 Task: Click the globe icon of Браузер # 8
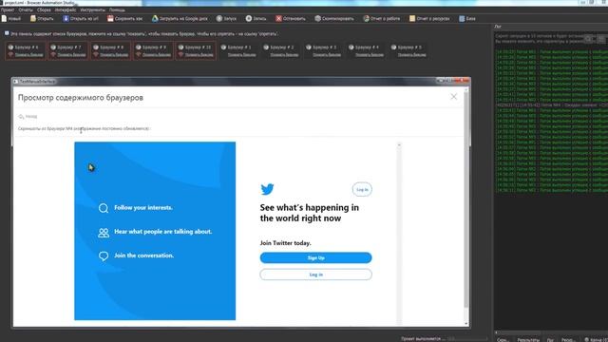[96, 47]
